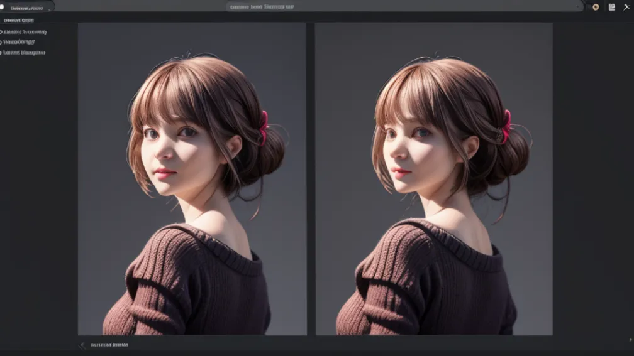Select the left portrait image preview
The height and width of the screenshot is (356, 634).
tap(192, 179)
